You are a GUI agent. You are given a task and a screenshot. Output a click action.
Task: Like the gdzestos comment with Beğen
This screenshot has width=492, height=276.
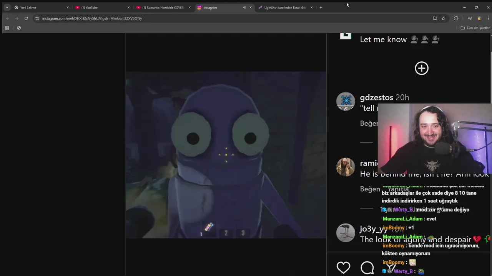coord(369,123)
